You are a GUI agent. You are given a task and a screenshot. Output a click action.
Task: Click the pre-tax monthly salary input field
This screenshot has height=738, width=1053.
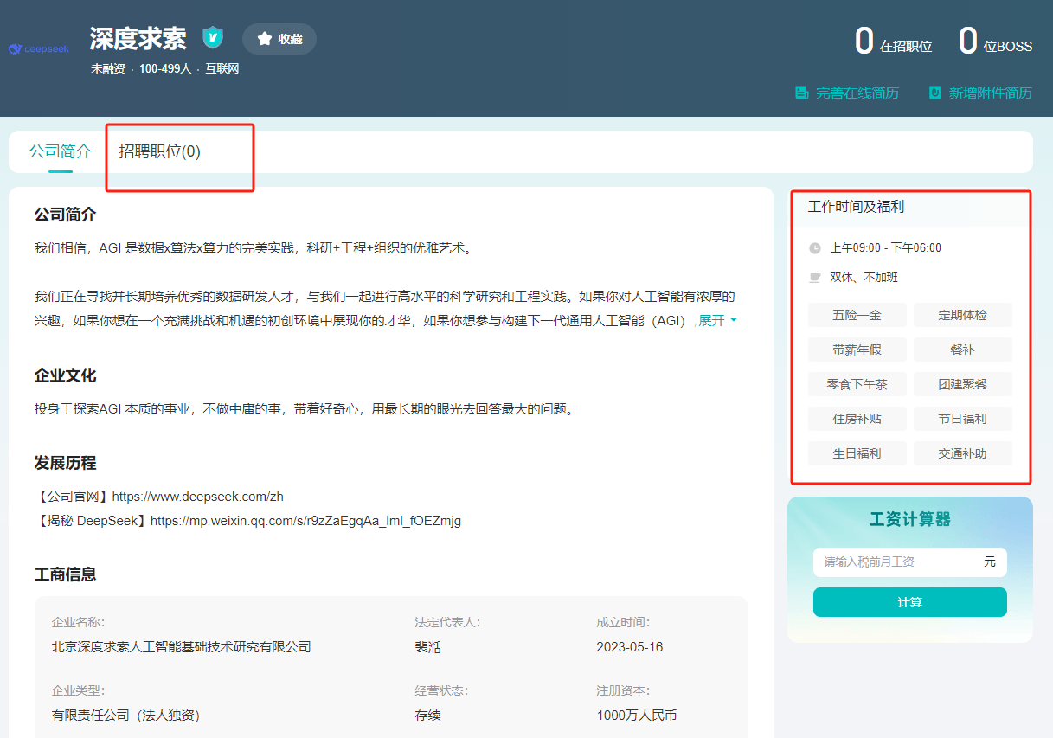click(x=910, y=562)
